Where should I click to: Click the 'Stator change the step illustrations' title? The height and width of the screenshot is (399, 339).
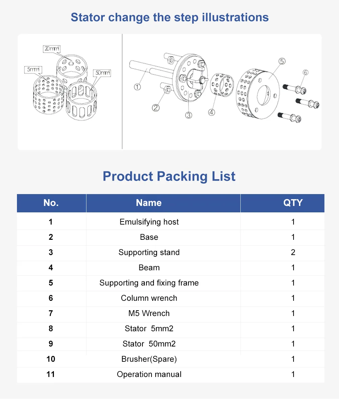pos(169,17)
